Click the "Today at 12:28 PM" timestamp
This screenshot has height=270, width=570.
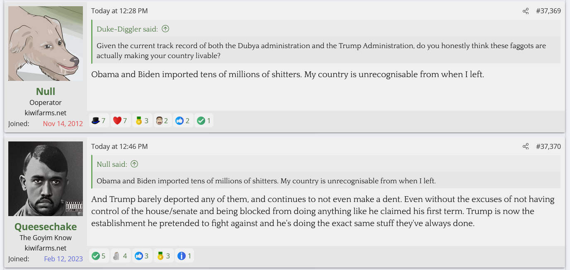(x=119, y=11)
